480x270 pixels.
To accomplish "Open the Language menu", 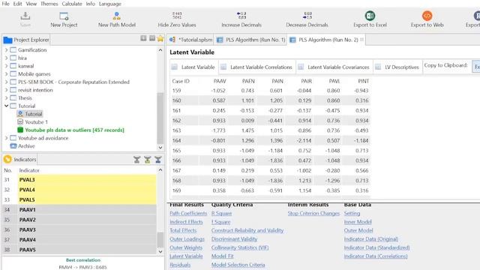I will click(x=110, y=4).
